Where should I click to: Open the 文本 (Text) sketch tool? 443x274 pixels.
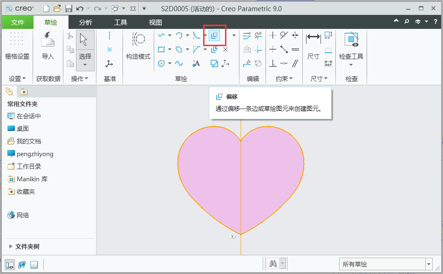196,63
